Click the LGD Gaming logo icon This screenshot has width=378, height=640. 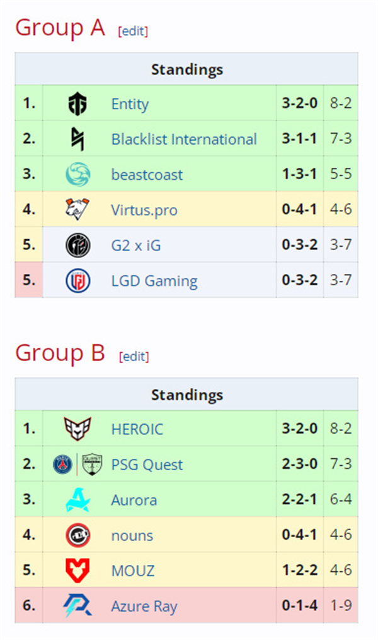[x=77, y=281]
